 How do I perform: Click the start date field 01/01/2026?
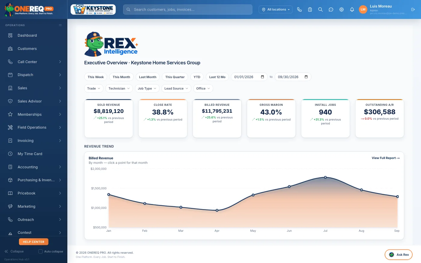249,77
